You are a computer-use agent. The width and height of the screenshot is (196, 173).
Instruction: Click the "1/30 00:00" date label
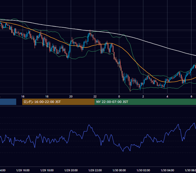point(119,170)
